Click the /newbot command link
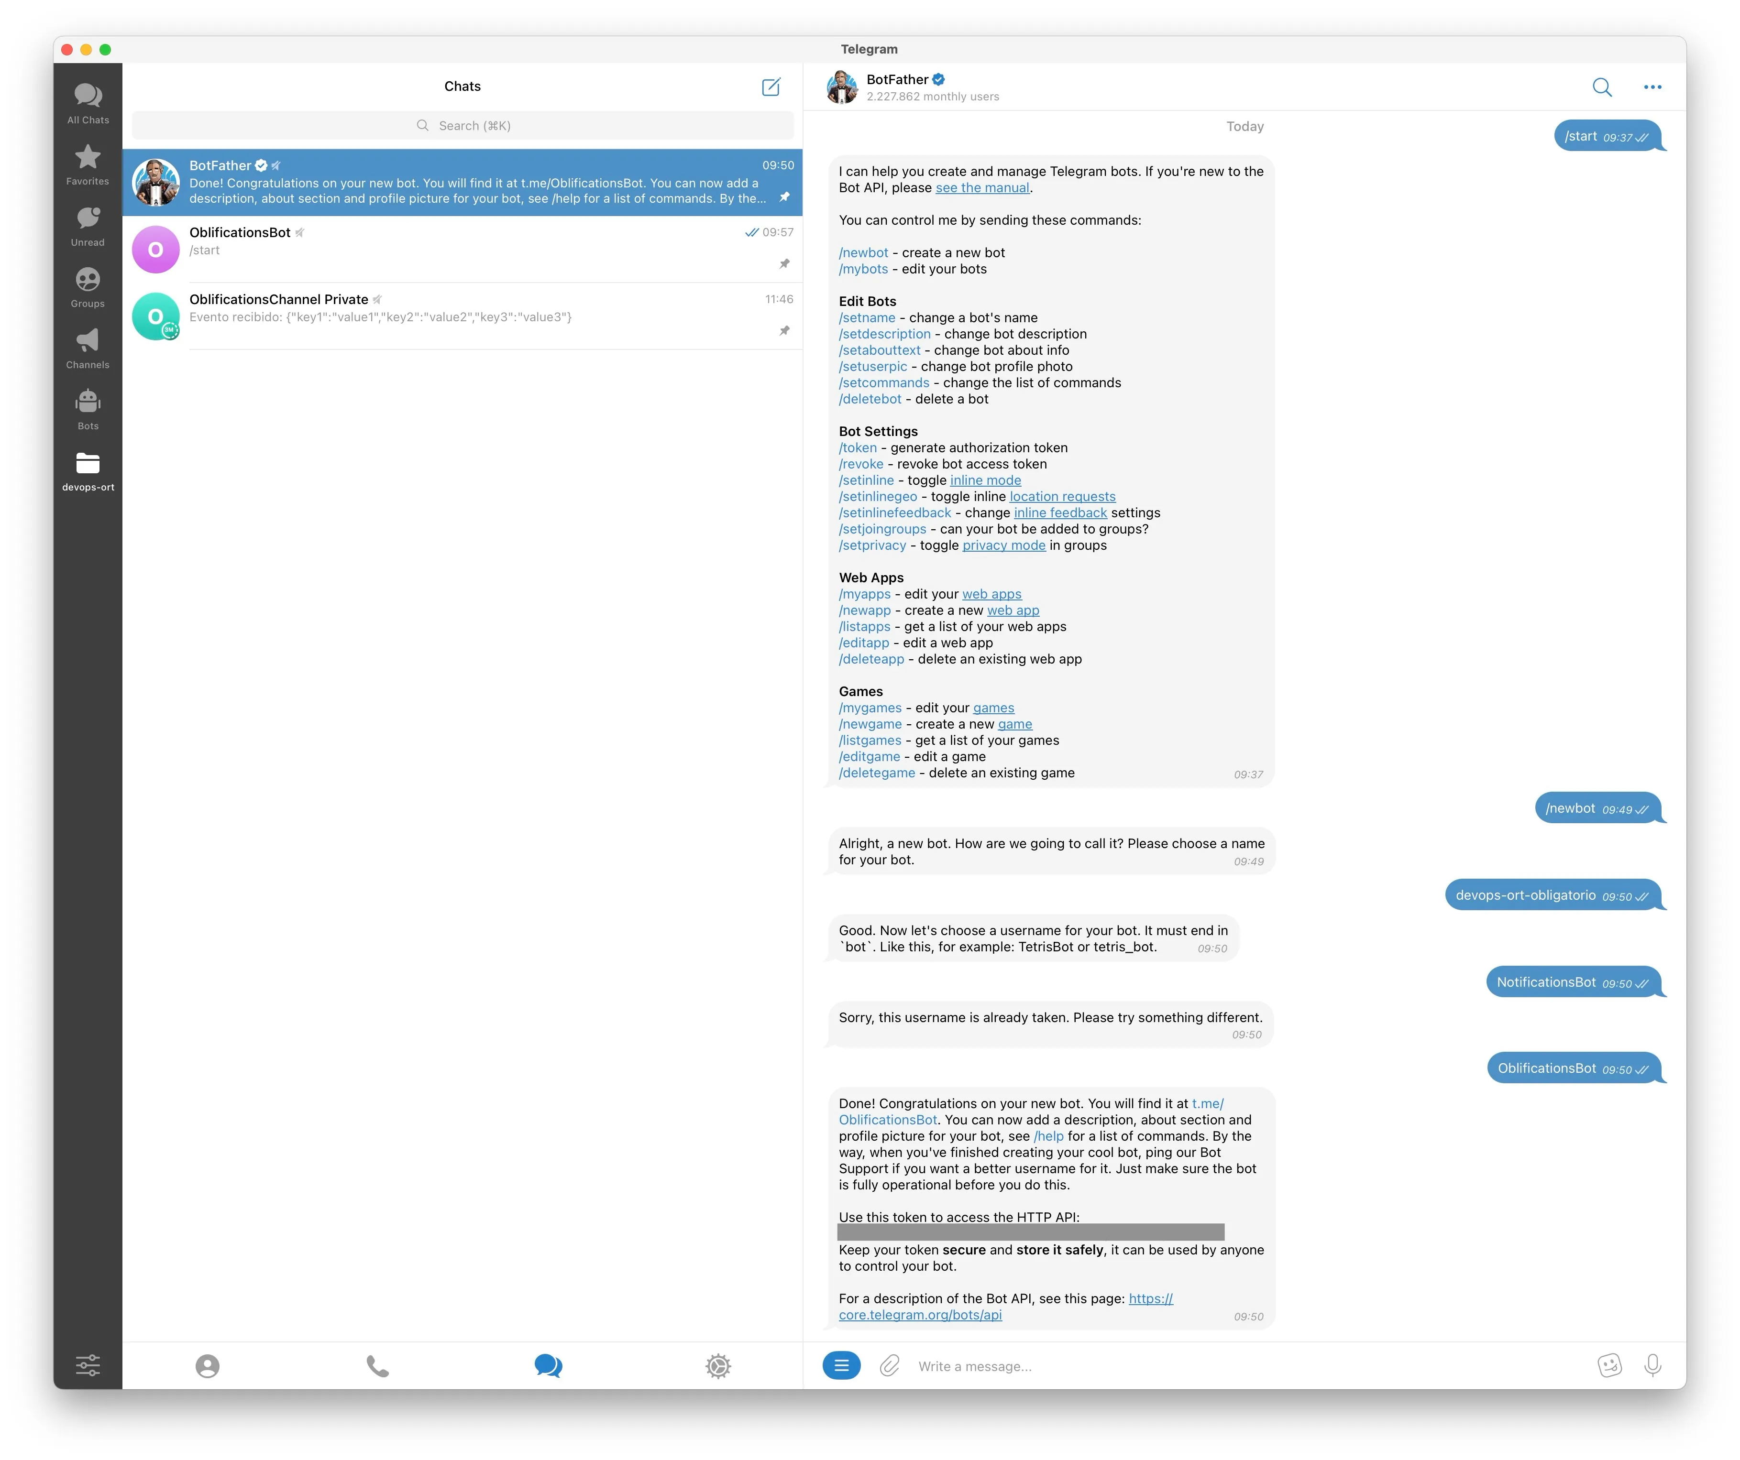 pyautogui.click(x=863, y=252)
